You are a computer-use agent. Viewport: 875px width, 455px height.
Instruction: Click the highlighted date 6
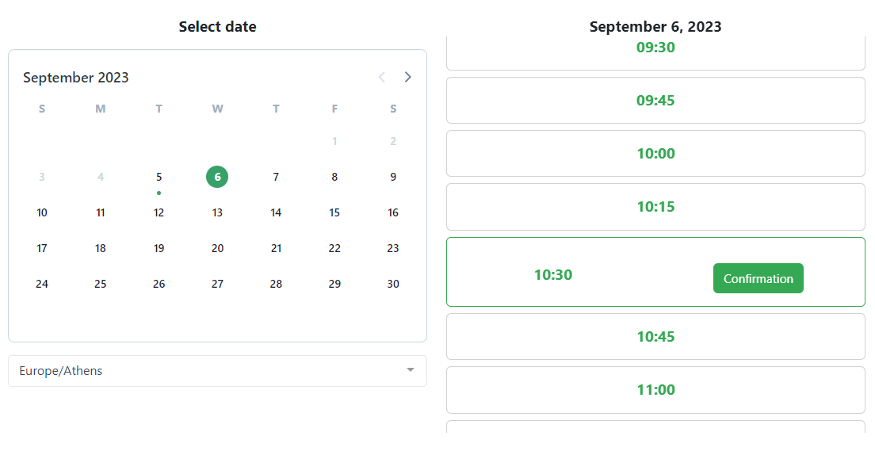[217, 177]
